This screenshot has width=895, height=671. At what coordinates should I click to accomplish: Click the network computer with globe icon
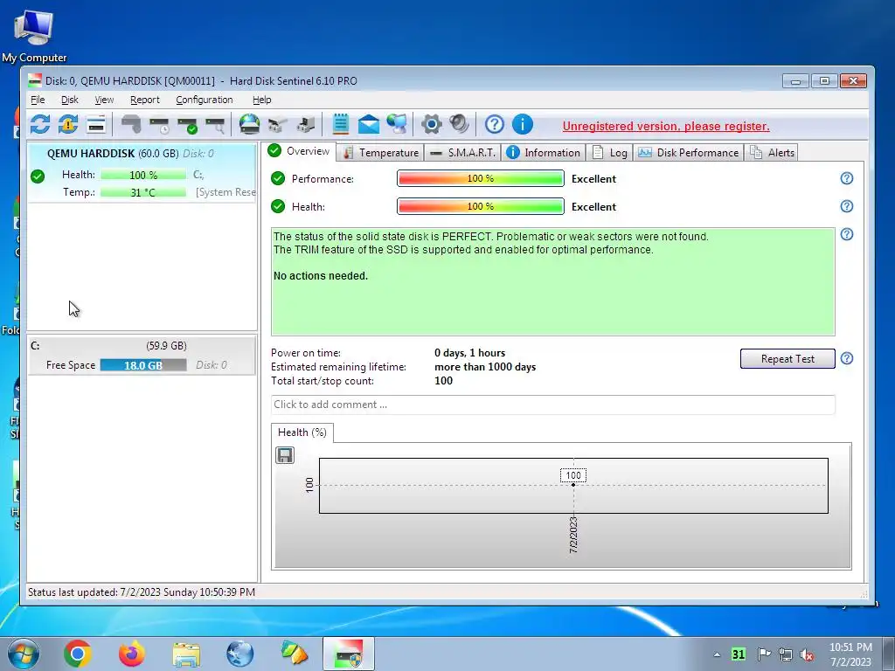point(397,124)
